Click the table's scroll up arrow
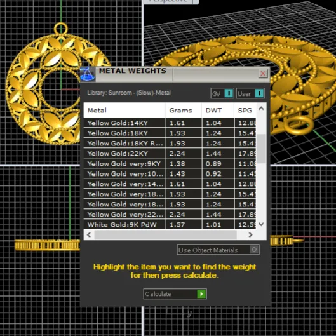Image resolution: width=336 pixels, height=336 pixels. (261, 108)
